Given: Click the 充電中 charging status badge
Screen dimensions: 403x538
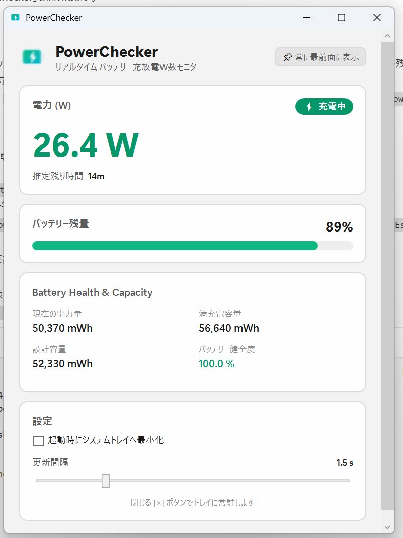Looking at the screenshot, I should [x=324, y=106].
